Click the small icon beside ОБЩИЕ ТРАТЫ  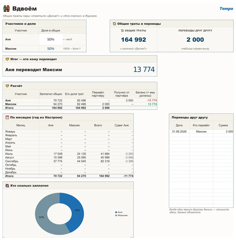[122, 30]
